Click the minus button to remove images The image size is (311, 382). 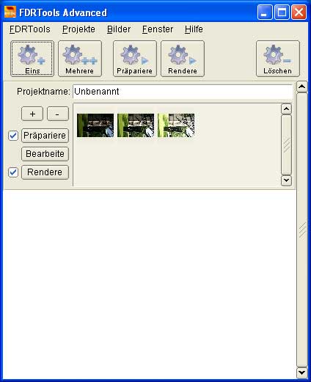coord(57,114)
